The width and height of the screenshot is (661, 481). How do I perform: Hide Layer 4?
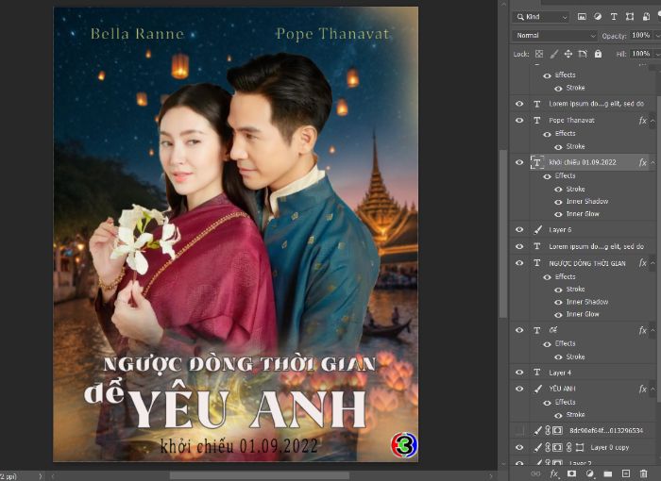tap(519, 373)
